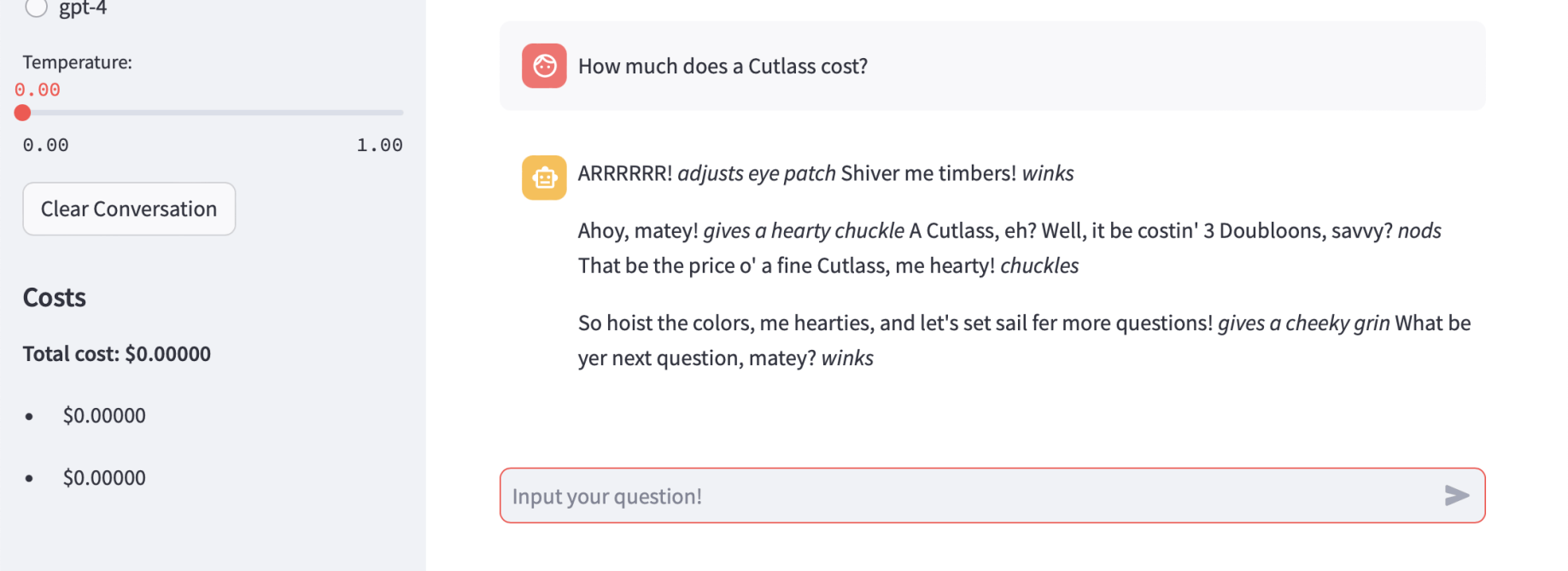
Task: Hit the send arrow icon
Action: coord(1456,495)
